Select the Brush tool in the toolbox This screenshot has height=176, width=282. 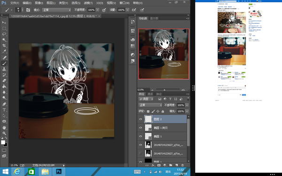pos(4,63)
